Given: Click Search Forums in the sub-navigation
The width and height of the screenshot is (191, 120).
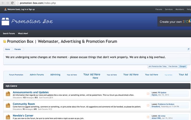Looking at the screenshot, I should (9, 34).
